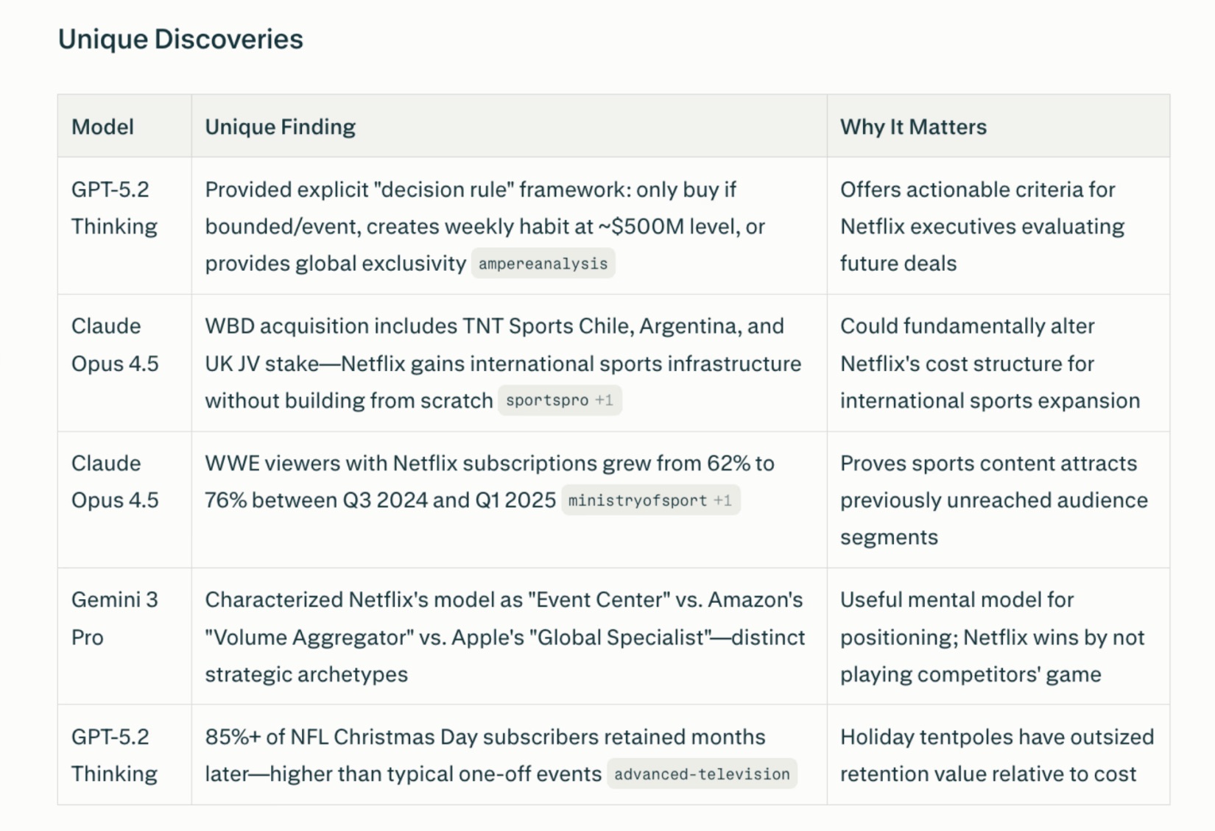Screen dimensions: 1215x831
Task: Click the Why It Matters column header
Action: [913, 127]
